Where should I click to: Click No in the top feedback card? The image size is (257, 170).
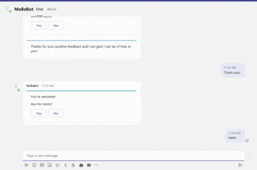click(x=56, y=26)
